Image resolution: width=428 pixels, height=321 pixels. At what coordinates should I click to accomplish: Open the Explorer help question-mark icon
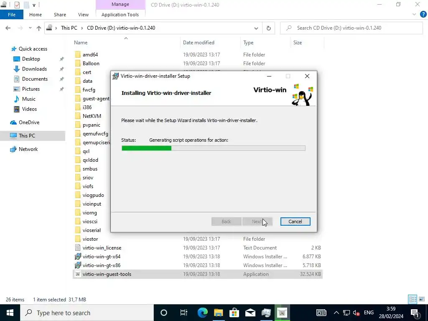[423, 15]
